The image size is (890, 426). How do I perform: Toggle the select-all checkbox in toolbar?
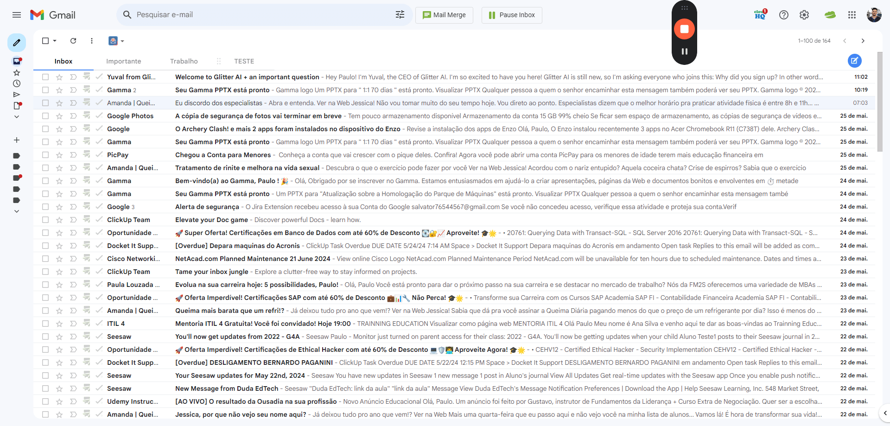[x=45, y=41]
